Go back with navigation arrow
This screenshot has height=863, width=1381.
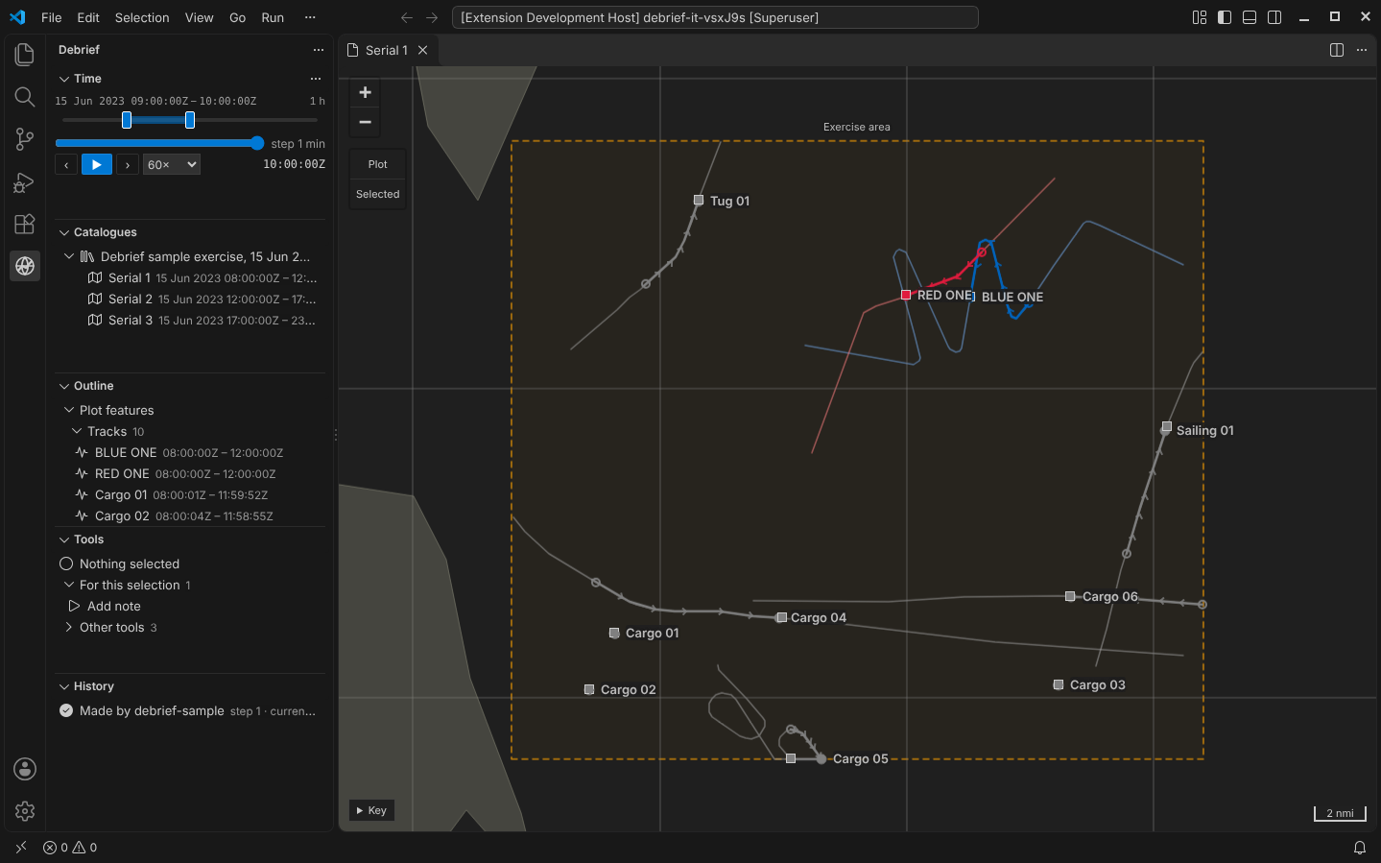(407, 17)
